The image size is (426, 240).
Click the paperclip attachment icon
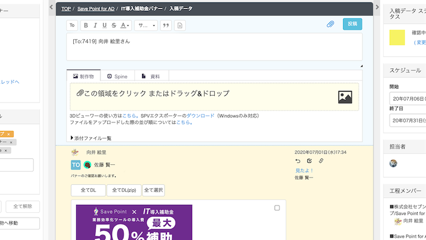tap(330, 24)
